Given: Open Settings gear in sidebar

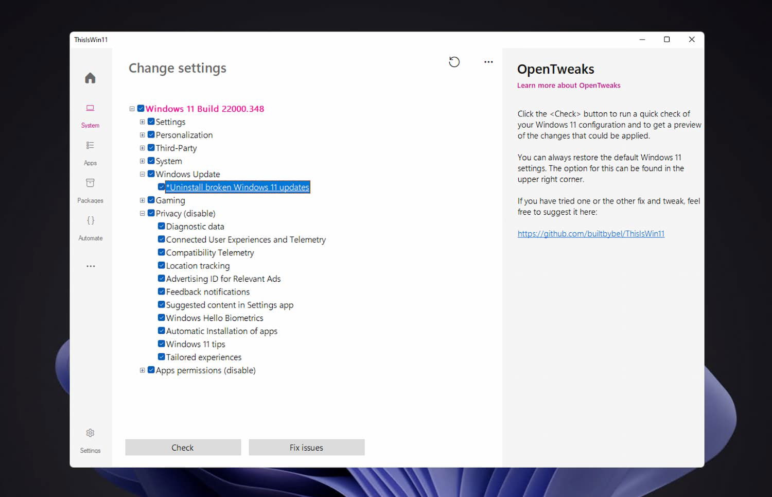Looking at the screenshot, I should (90, 440).
